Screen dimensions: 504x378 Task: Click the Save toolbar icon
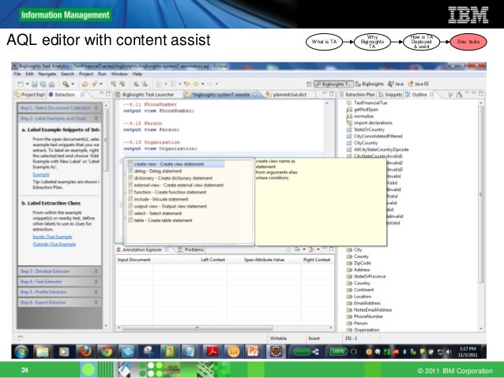click(35, 84)
